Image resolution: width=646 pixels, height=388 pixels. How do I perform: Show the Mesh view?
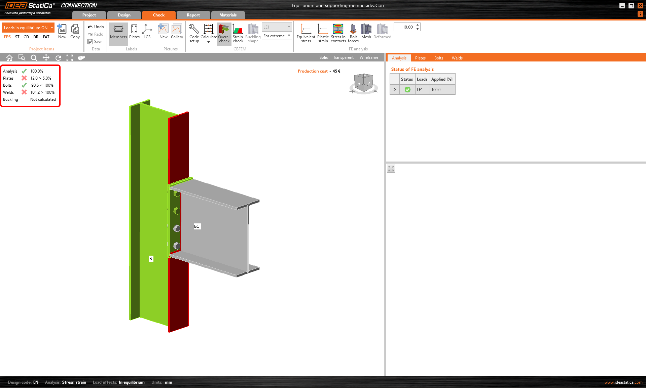click(366, 32)
